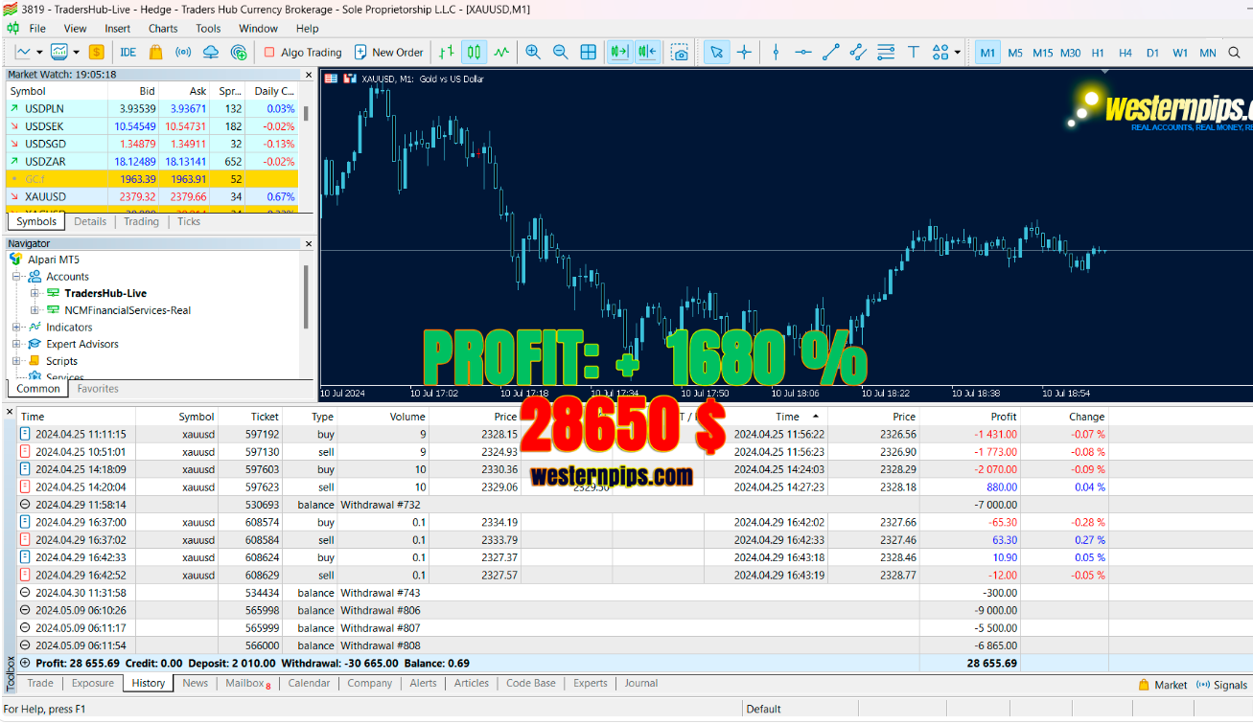Select the crosshair tool
The width and height of the screenshot is (1253, 724).
point(744,52)
